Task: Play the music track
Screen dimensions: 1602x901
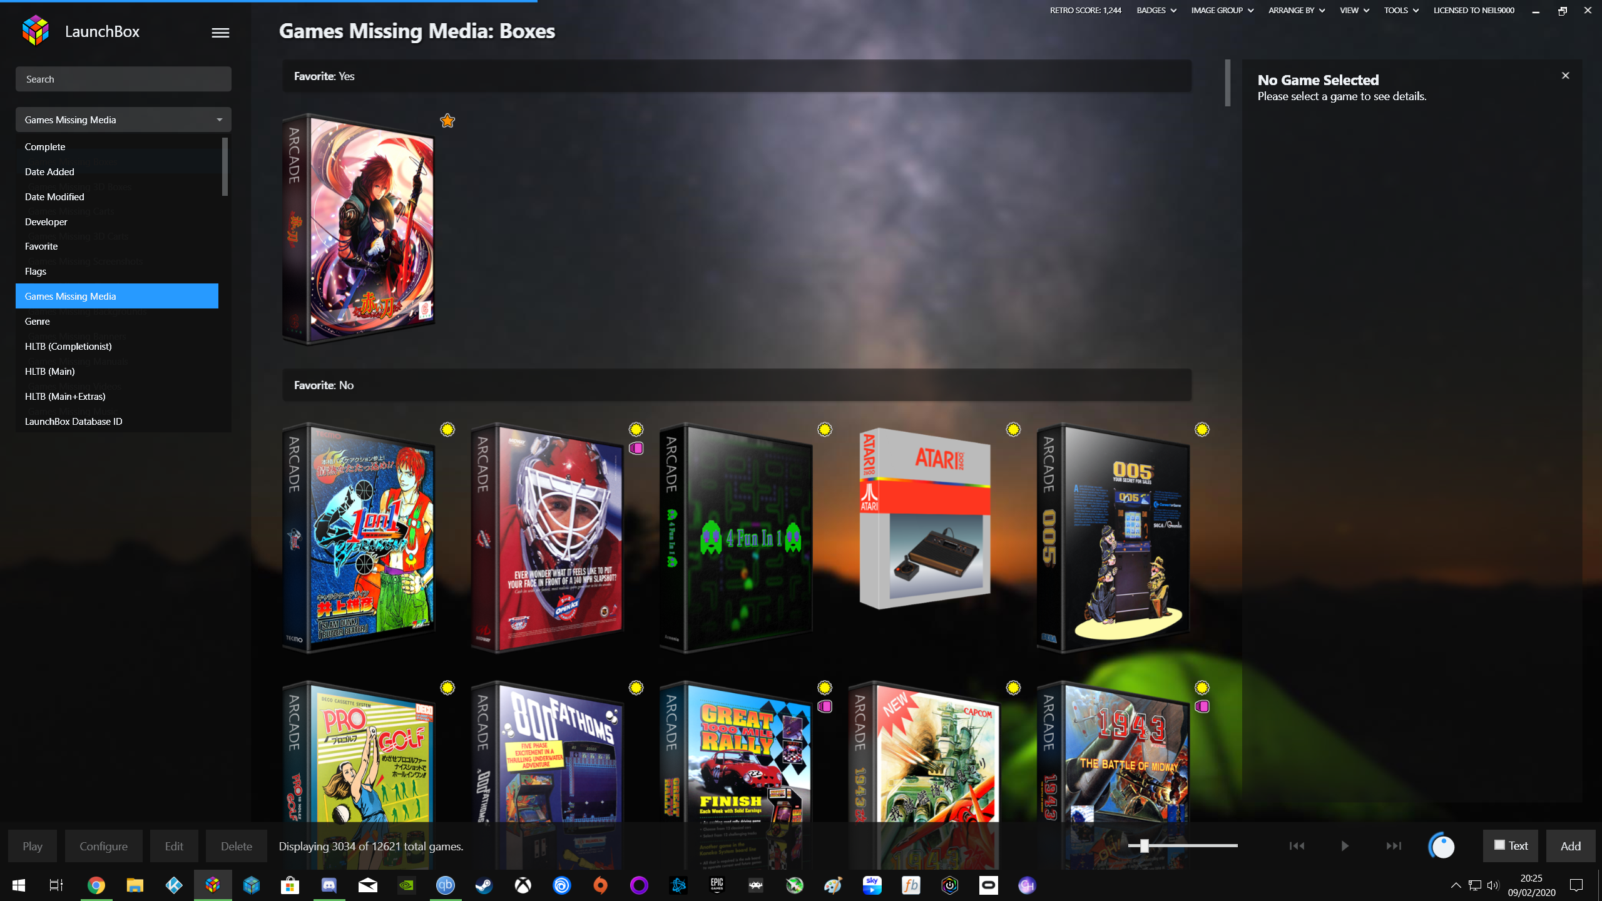Action: pyautogui.click(x=1345, y=846)
